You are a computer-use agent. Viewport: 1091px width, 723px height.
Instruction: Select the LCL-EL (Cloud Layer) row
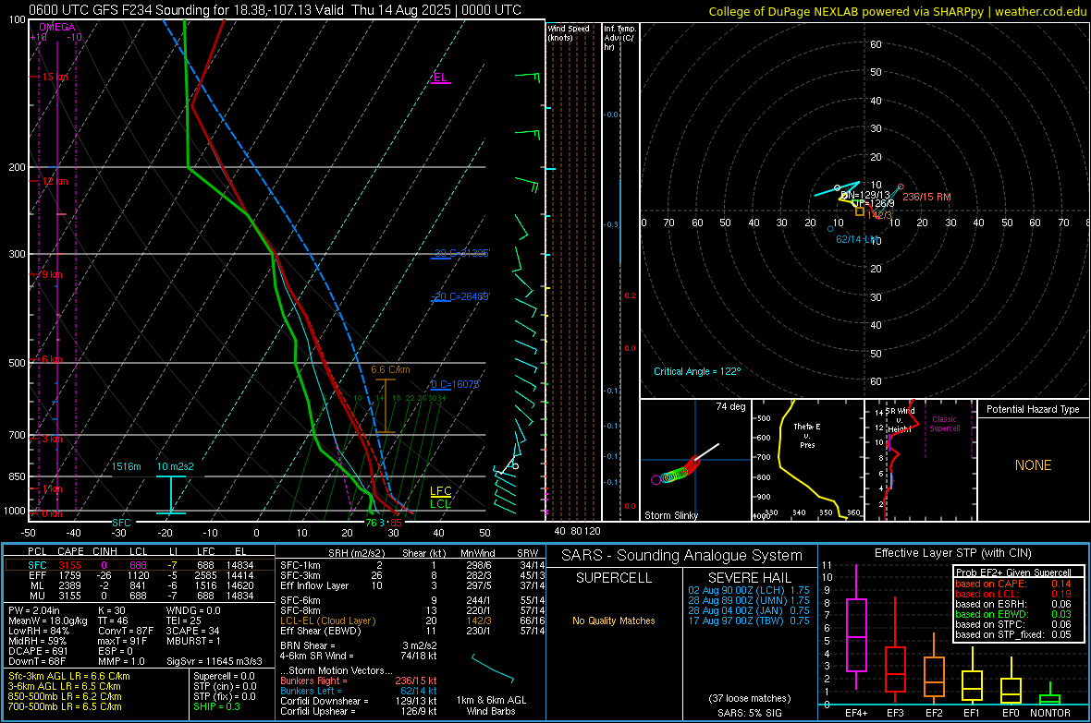coord(412,621)
